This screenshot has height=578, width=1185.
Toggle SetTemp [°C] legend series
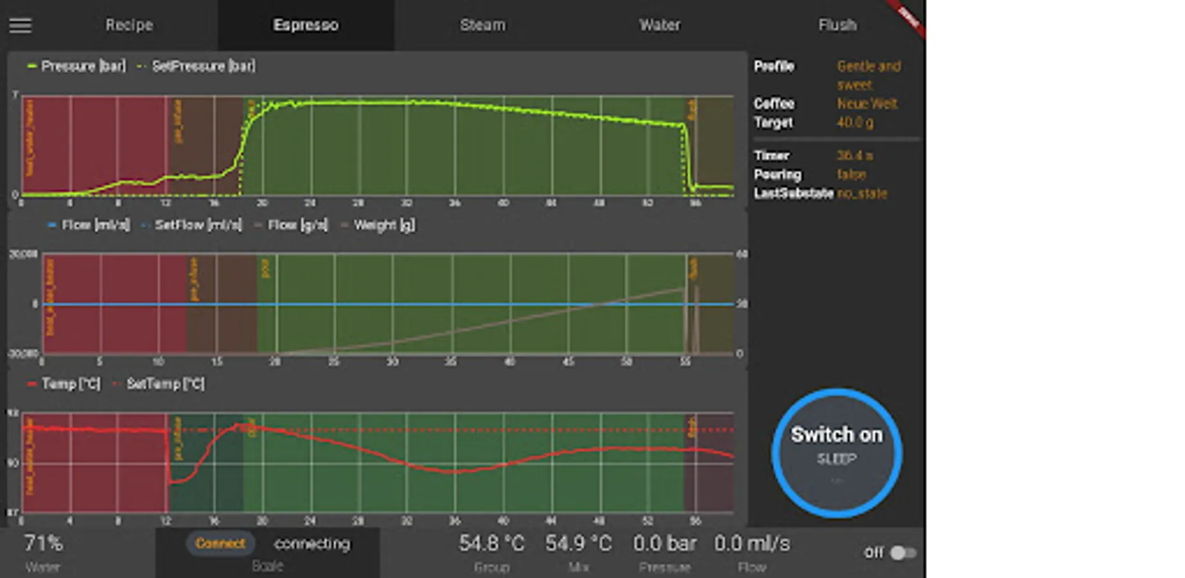158,384
